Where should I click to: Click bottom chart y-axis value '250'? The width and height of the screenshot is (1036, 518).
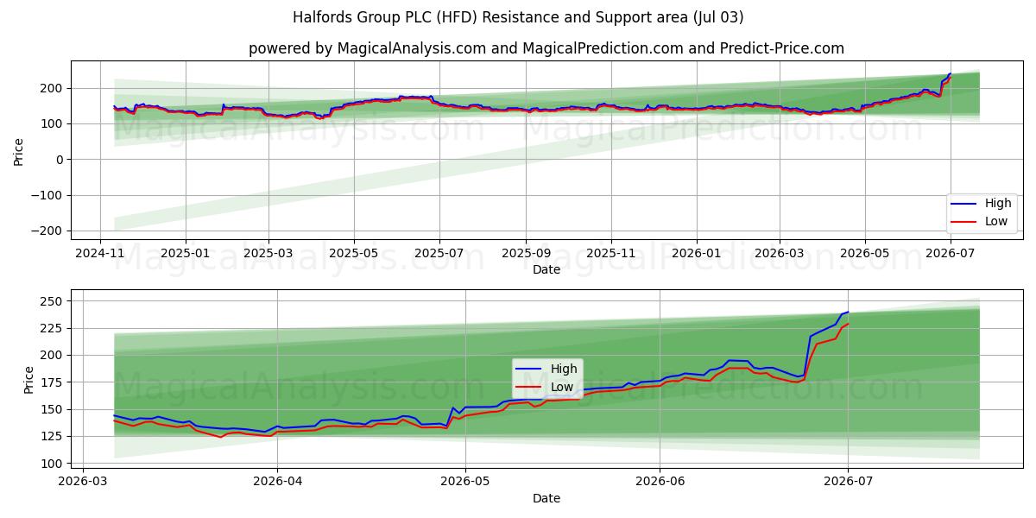[52, 301]
